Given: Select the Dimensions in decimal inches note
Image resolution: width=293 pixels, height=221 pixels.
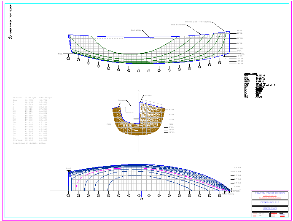Looking at the screenshot, I should point(29,143).
